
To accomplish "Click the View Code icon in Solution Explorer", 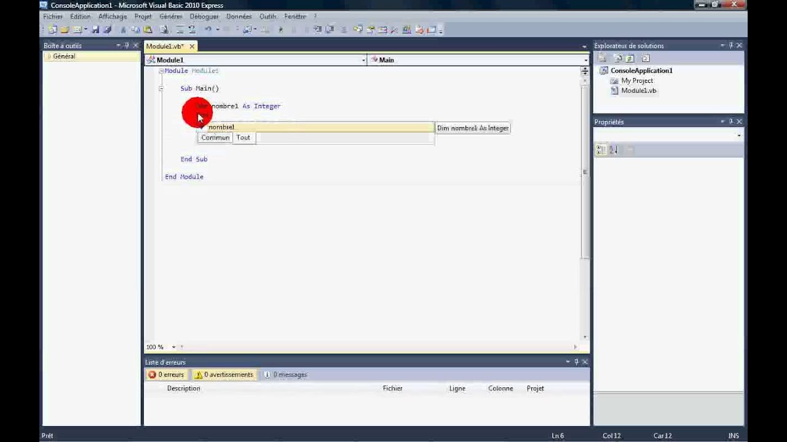I will (x=646, y=58).
